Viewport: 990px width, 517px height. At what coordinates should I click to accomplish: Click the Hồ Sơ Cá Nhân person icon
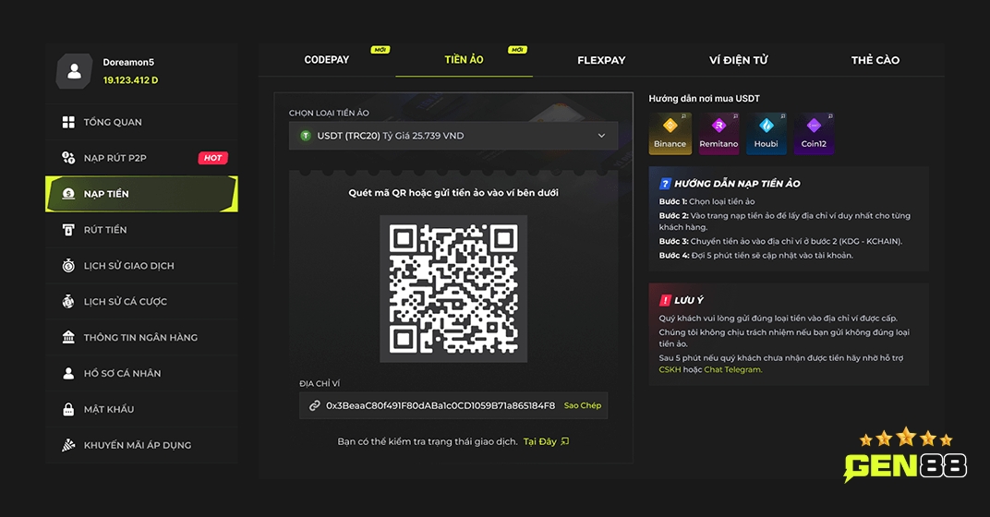point(68,373)
